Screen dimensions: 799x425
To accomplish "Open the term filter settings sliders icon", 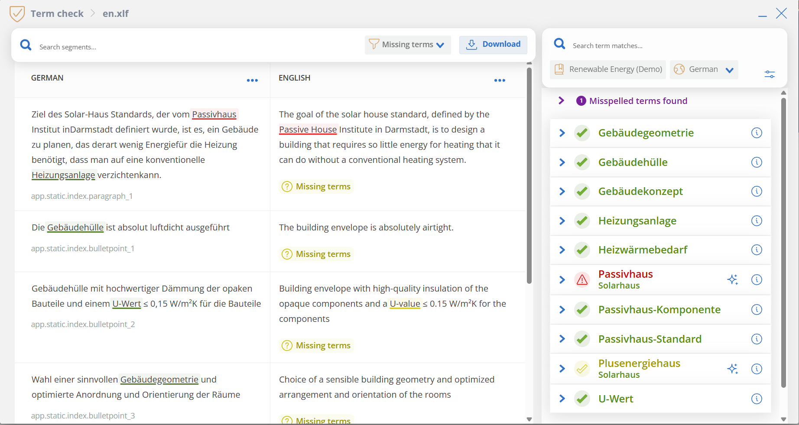I will (x=770, y=74).
